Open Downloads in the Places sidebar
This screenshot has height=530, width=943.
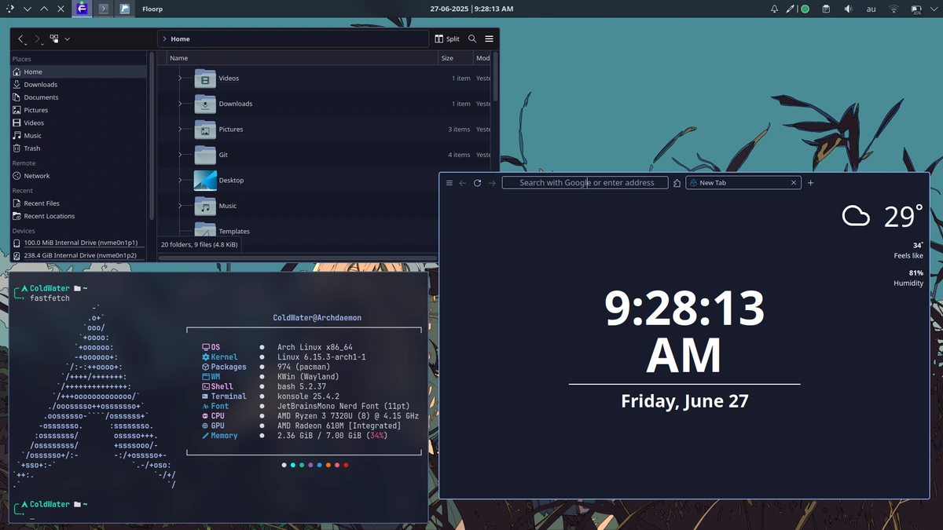point(40,85)
